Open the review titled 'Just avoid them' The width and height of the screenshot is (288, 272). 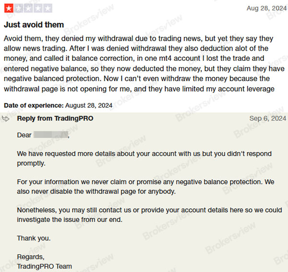(34, 24)
